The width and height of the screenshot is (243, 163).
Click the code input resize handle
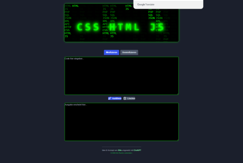pyautogui.click(x=178, y=94)
